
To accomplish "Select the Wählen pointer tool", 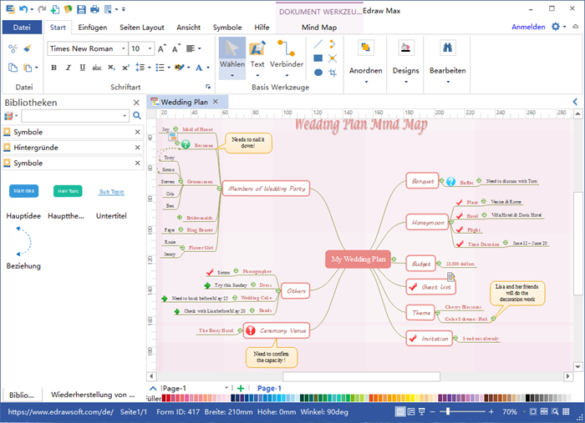I will click(231, 55).
